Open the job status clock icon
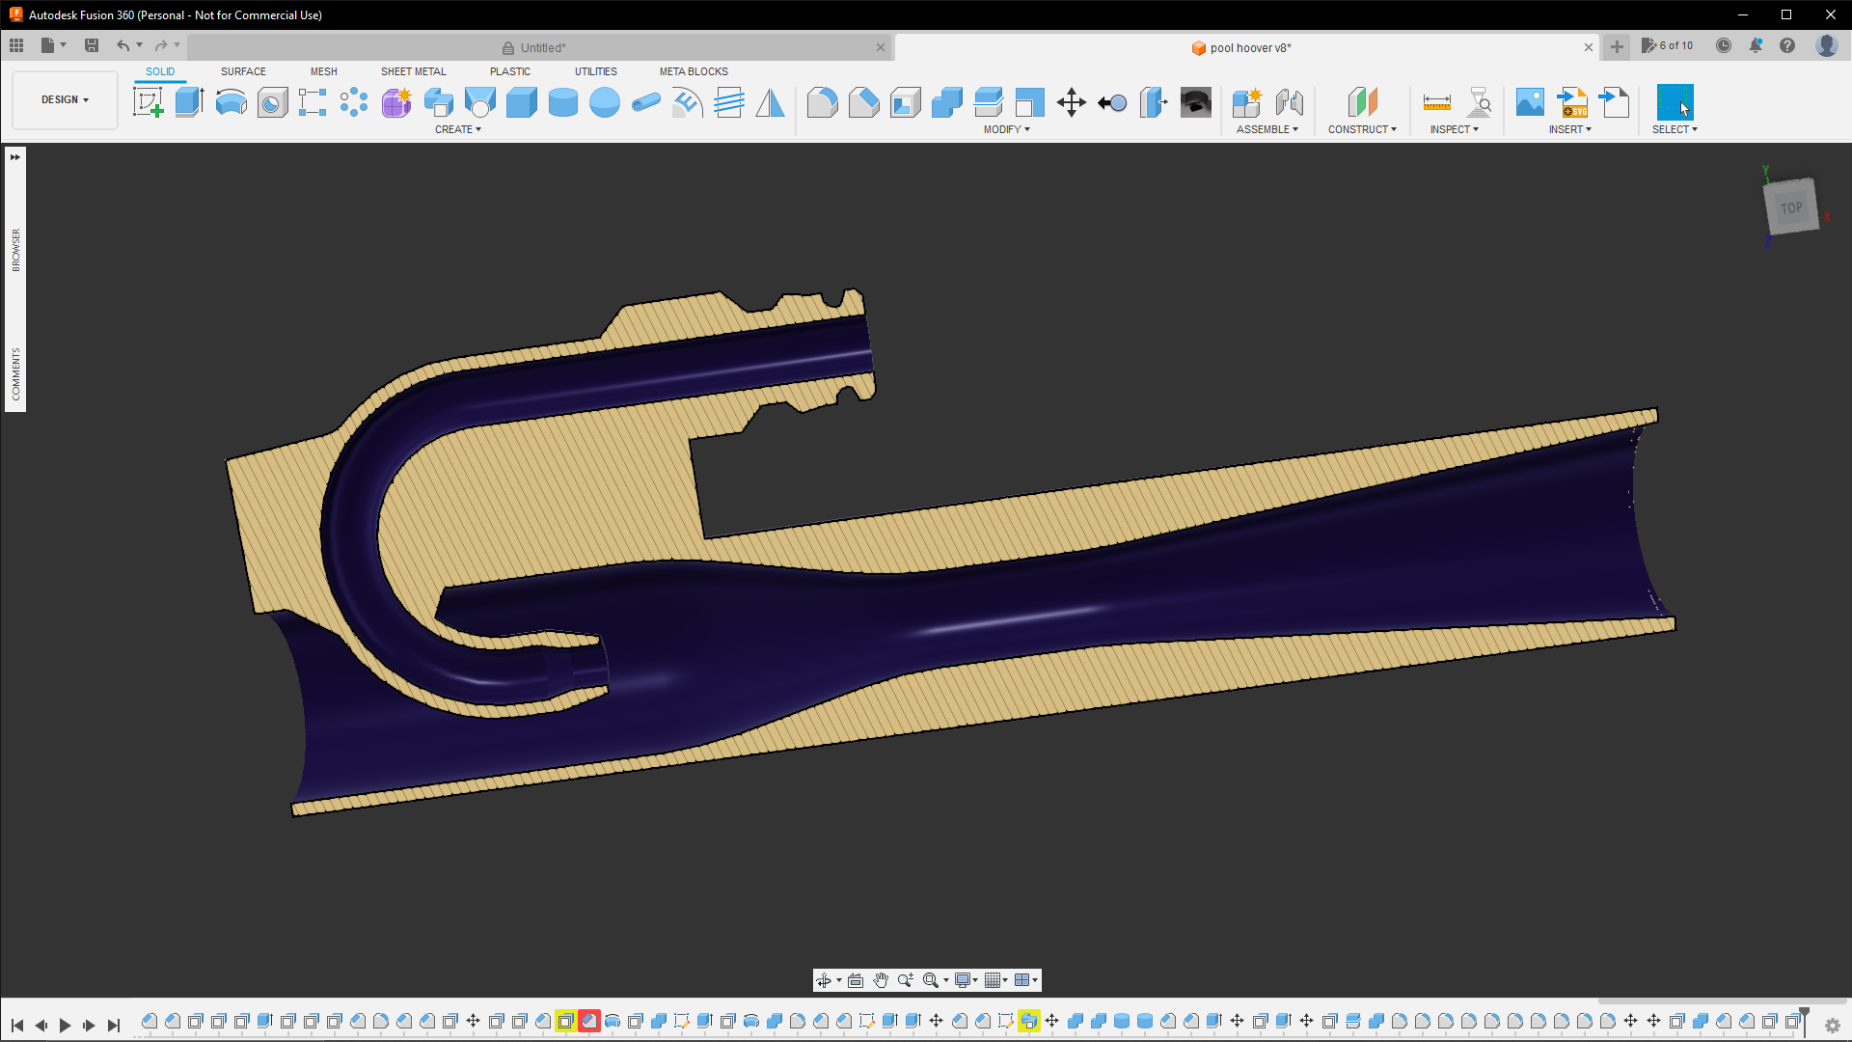 point(1723,45)
